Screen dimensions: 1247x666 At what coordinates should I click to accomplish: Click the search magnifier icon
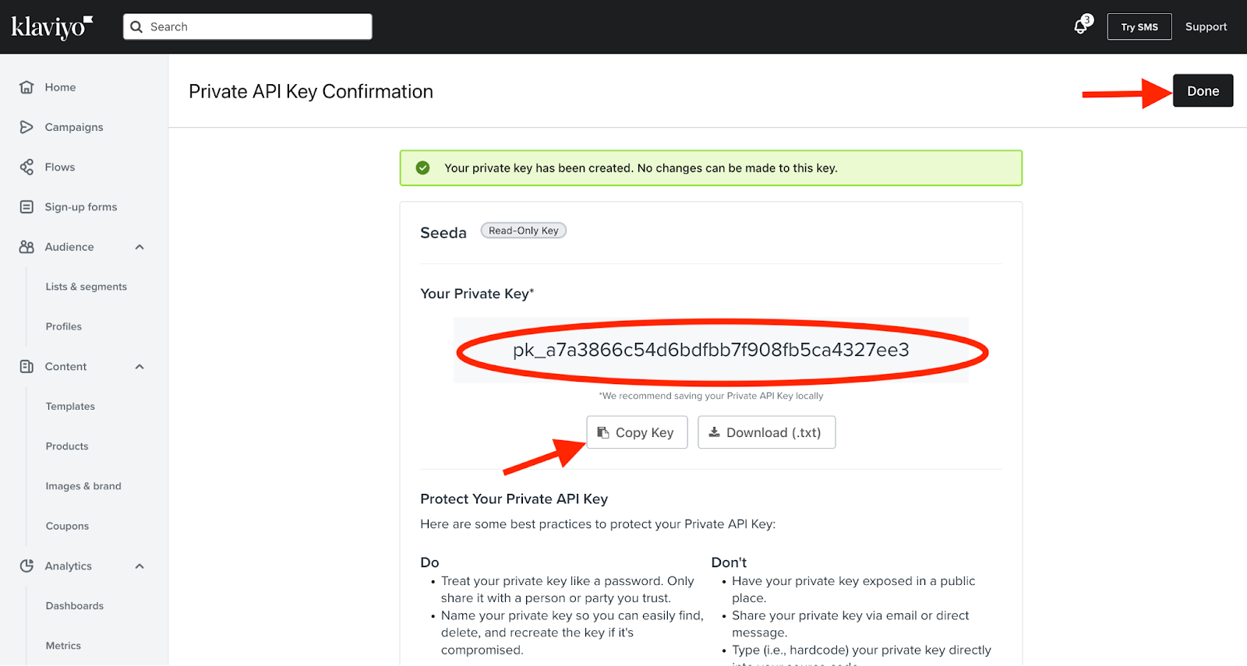click(x=136, y=26)
